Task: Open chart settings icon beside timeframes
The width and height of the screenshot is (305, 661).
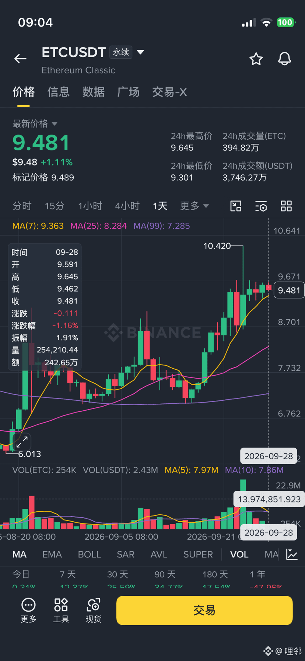Action: coord(261,206)
